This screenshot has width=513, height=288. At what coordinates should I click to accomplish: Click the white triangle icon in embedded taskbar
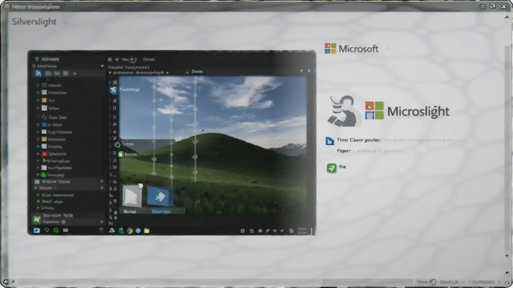point(112,230)
